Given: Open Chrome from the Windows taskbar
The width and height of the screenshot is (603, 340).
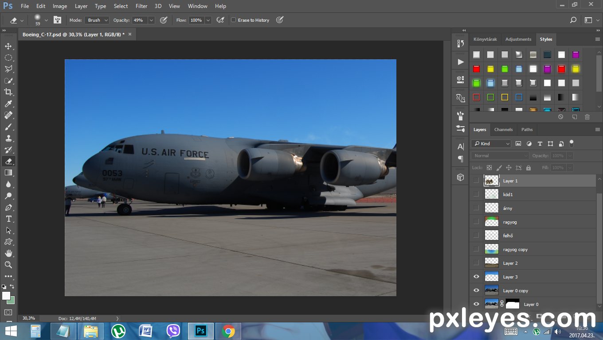Looking at the screenshot, I should click(228, 331).
